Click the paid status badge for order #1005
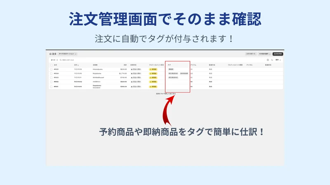The width and height of the screenshot is (330, 185). click(136, 69)
